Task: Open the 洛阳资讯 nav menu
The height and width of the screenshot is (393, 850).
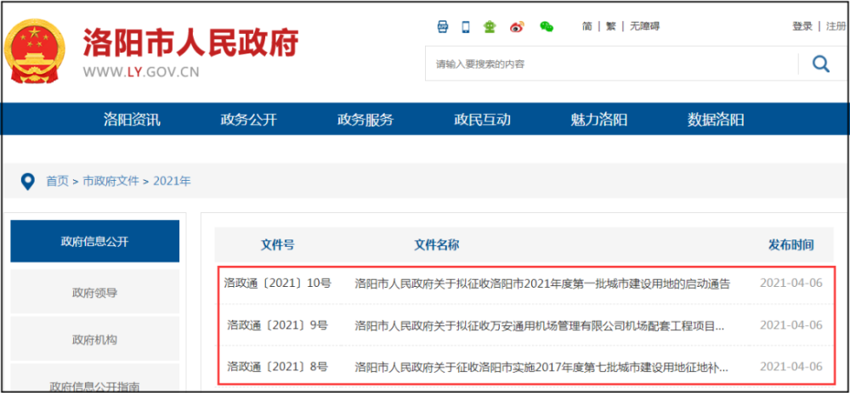Action: [132, 120]
